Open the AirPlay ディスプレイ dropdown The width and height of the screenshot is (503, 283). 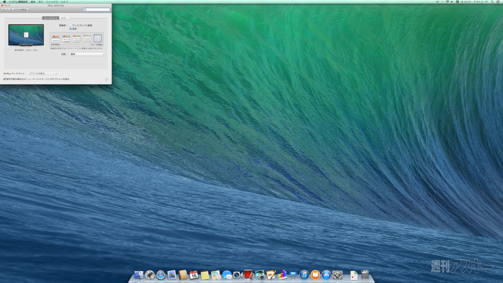tap(43, 73)
